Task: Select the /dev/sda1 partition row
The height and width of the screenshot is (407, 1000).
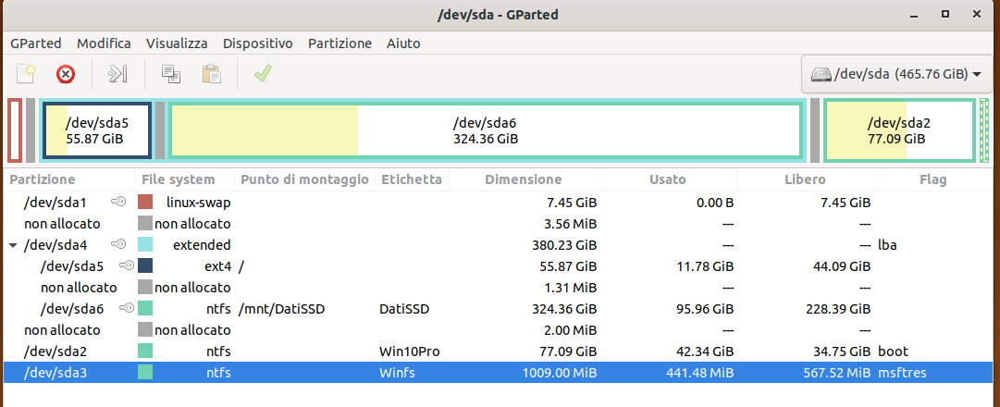Action: coord(500,203)
